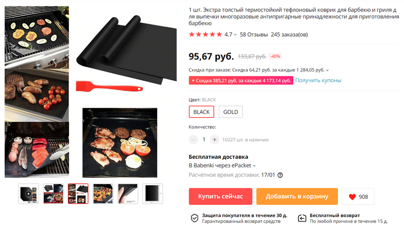Expand the 4.7 rating breakdown chevron

tap(235, 35)
